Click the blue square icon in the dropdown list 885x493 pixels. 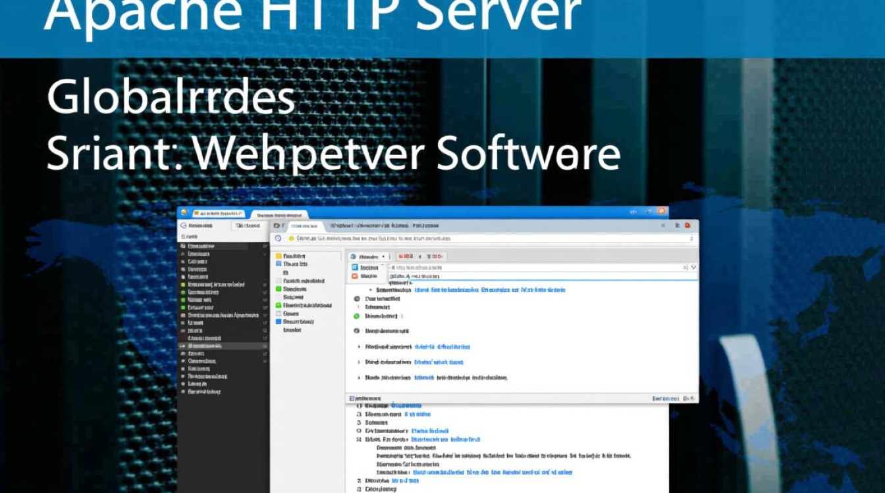pos(354,268)
